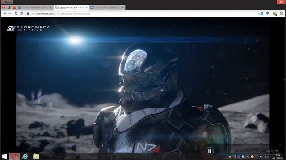Open File Explorer from the taskbar
The width and height of the screenshot is (286, 160).
pos(36,156)
